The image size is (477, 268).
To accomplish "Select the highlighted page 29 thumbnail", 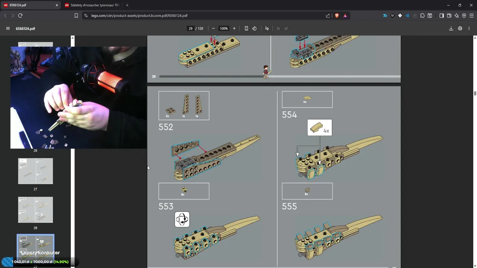I will point(35,248).
